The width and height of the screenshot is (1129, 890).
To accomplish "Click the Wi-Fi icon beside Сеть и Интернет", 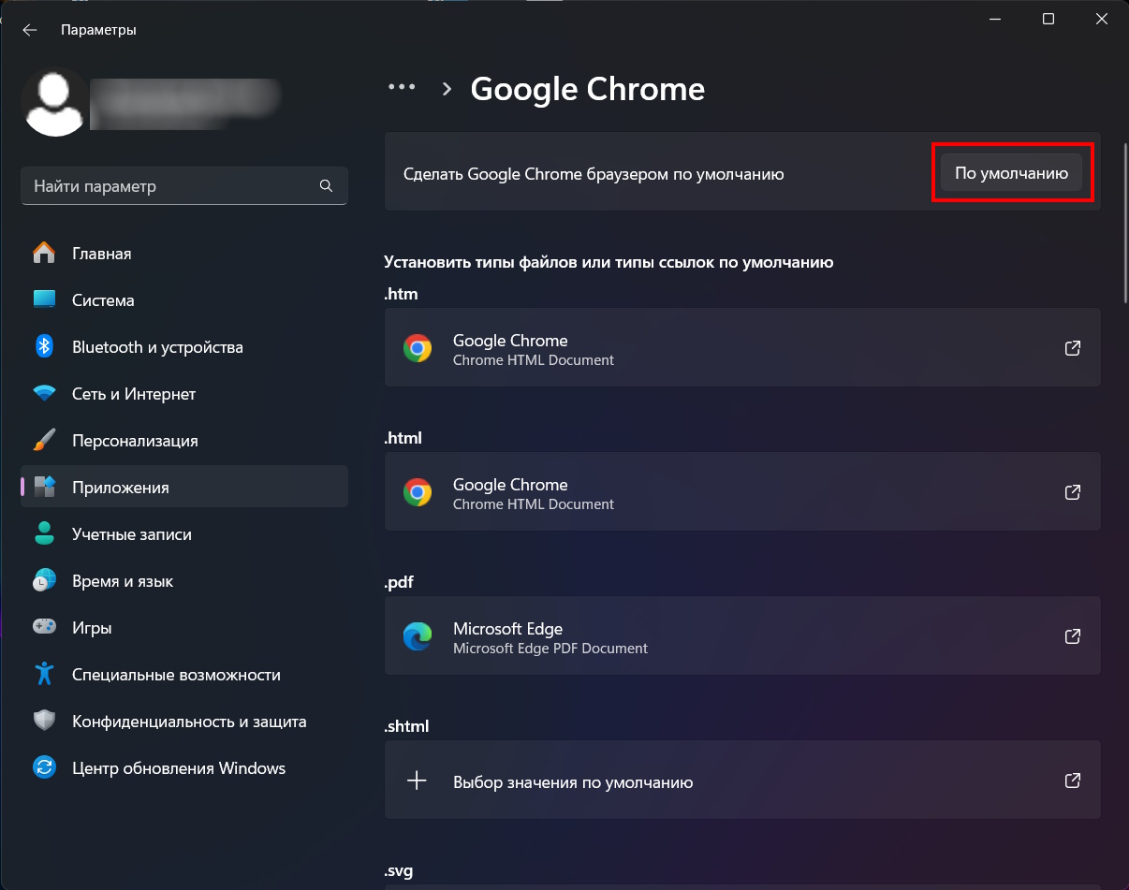I will tap(44, 394).
